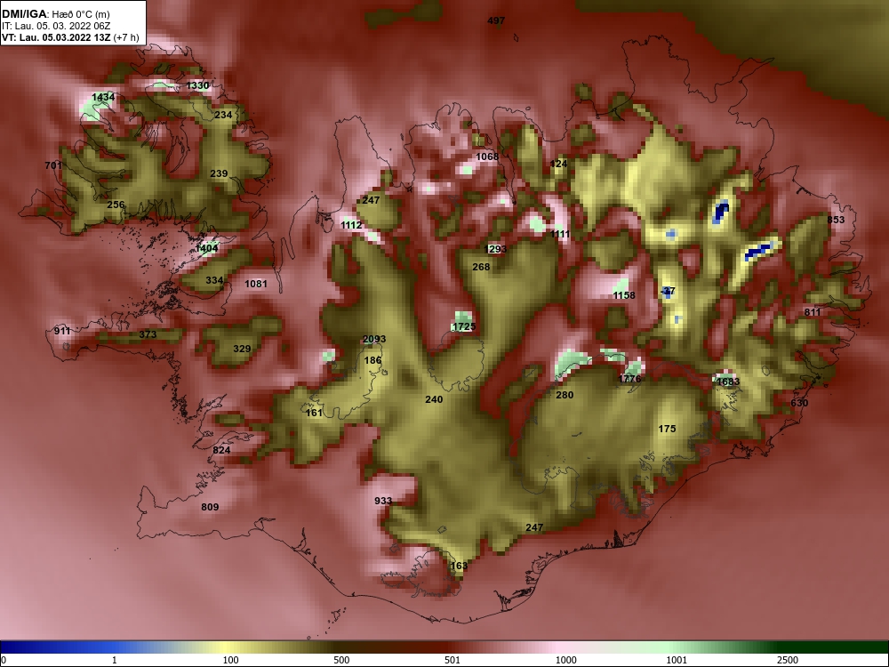Click the 2093 height label
Image resolution: width=889 pixels, height=667 pixels.
pyautogui.click(x=374, y=339)
